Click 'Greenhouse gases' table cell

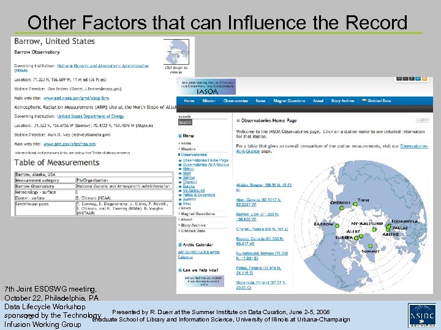[x=45, y=208]
